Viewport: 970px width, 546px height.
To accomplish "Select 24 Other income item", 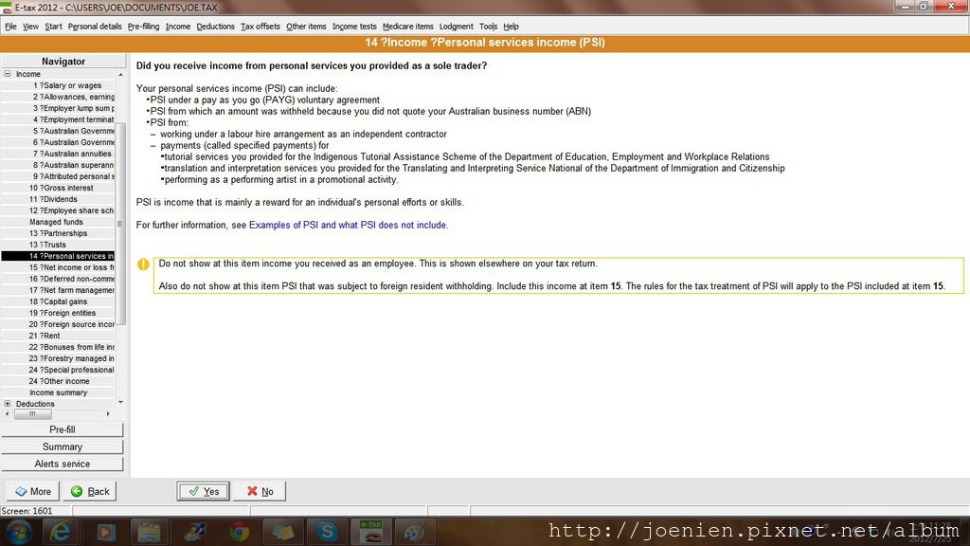I will [58, 381].
